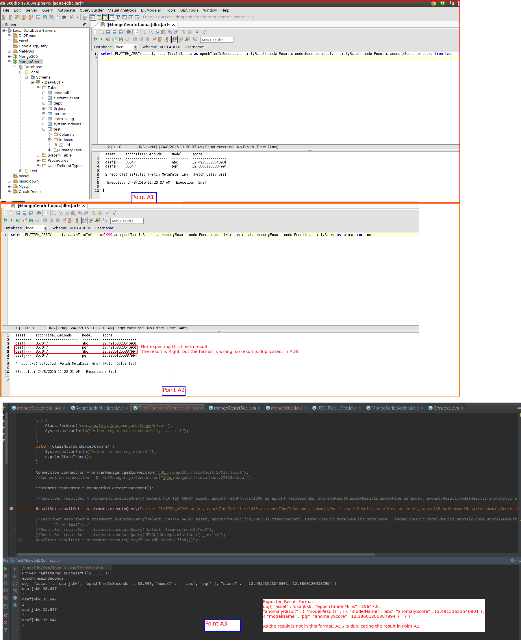
Task: Close the top @MongoGenric query tab
Action: pos(173,25)
